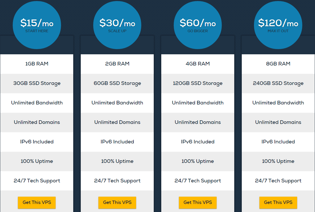Select the $120/mo MAX IT OUT price circle
This screenshot has width=315, height=212.
(278, 25)
